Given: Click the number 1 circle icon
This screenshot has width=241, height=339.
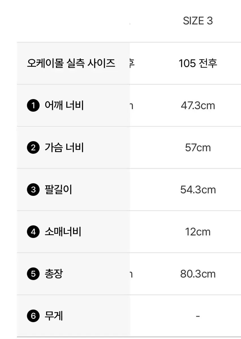Looking at the screenshot, I should (x=33, y=106).
